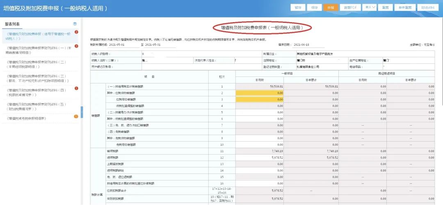Click red badge 2 on first list item

pos(76,32)
